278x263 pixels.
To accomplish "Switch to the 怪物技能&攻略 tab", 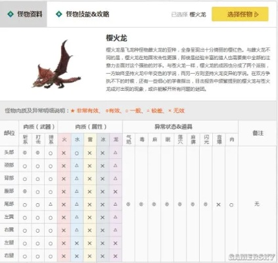I will 83,14.
